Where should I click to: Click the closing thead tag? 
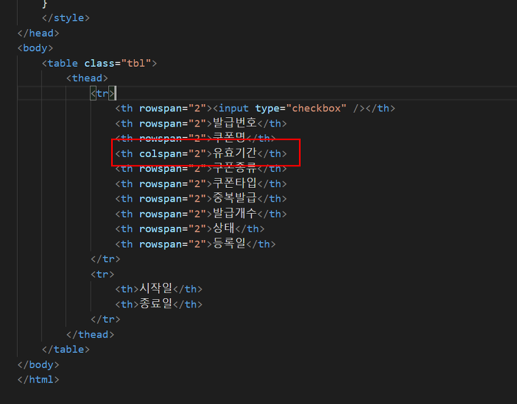coord(90,335)
